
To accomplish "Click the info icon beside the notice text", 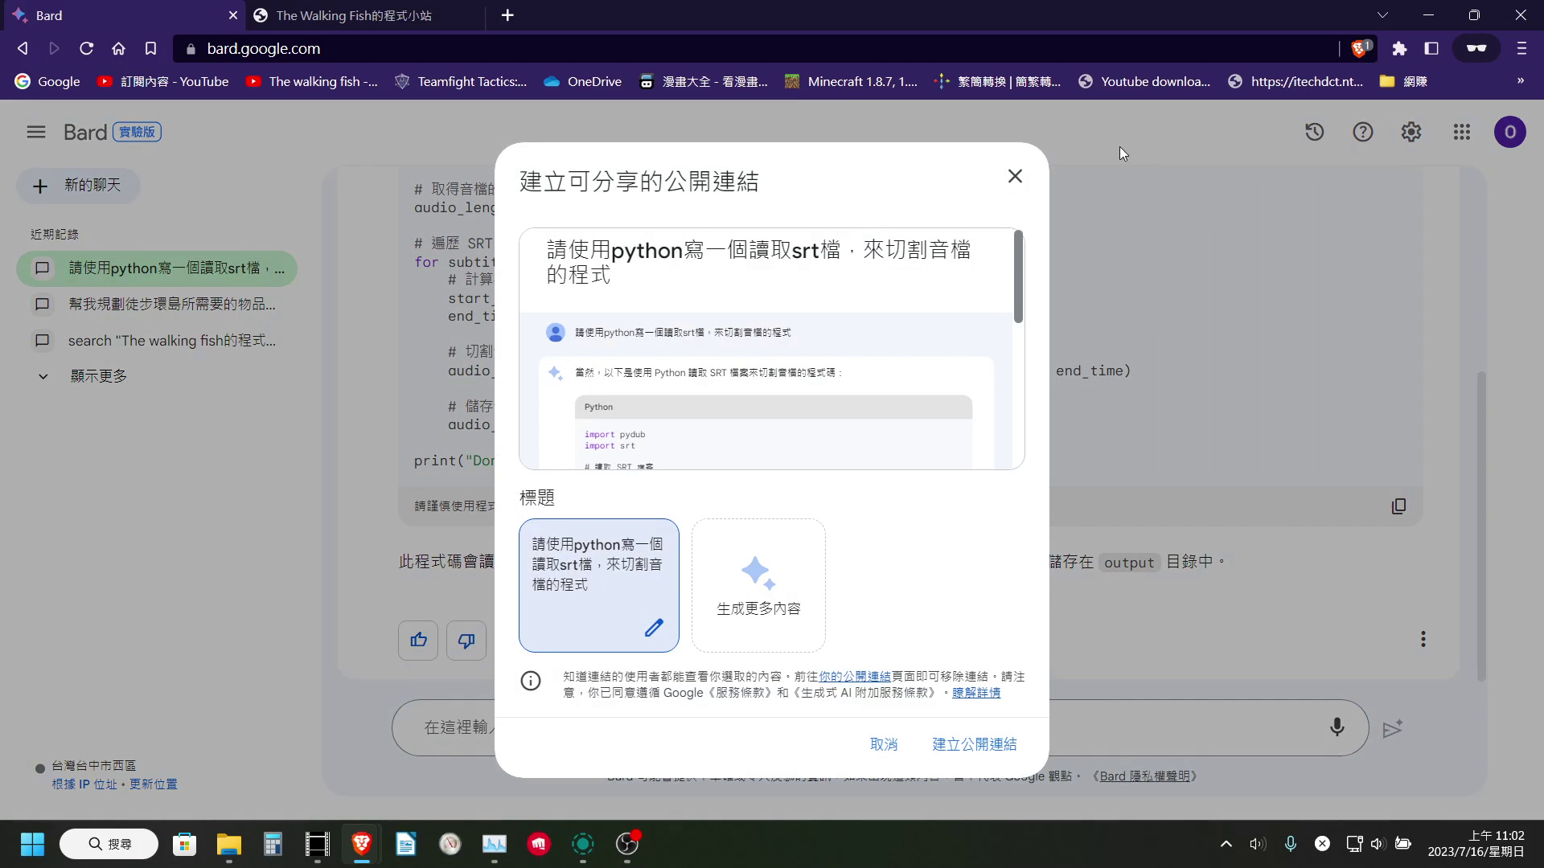I will pyautogui.click(x=531, y=681).
